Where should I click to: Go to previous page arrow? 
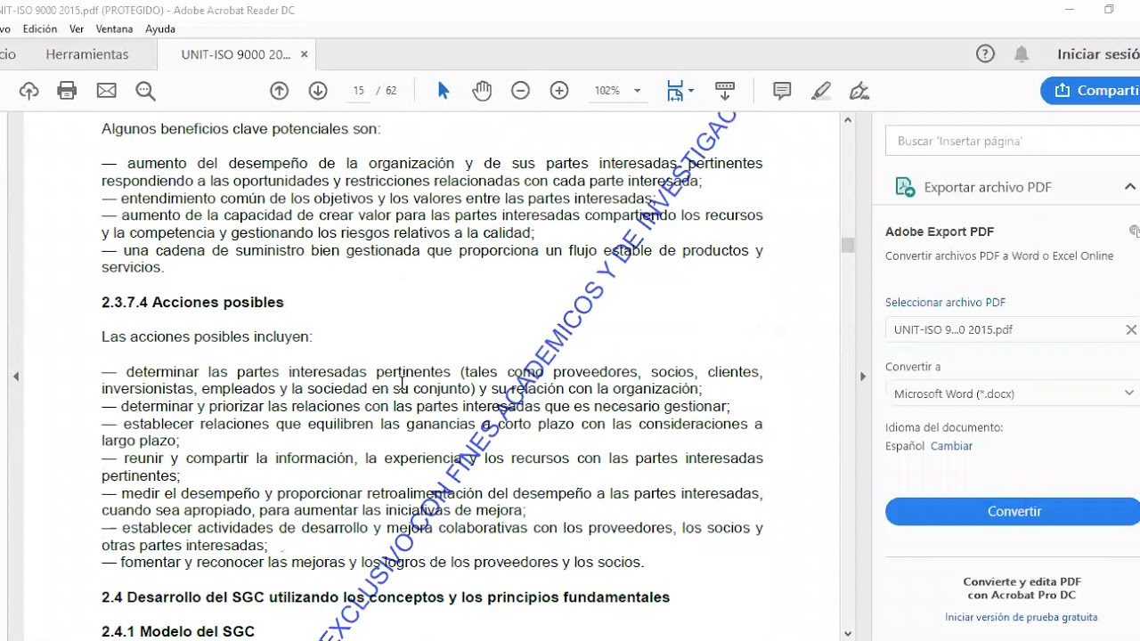279,91
